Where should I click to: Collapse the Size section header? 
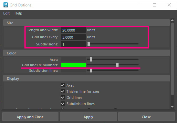[87, 23]
